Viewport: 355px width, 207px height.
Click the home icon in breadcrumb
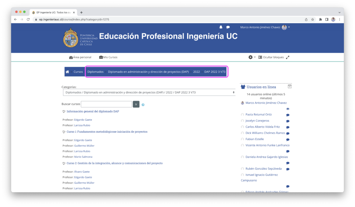(67, 72)
